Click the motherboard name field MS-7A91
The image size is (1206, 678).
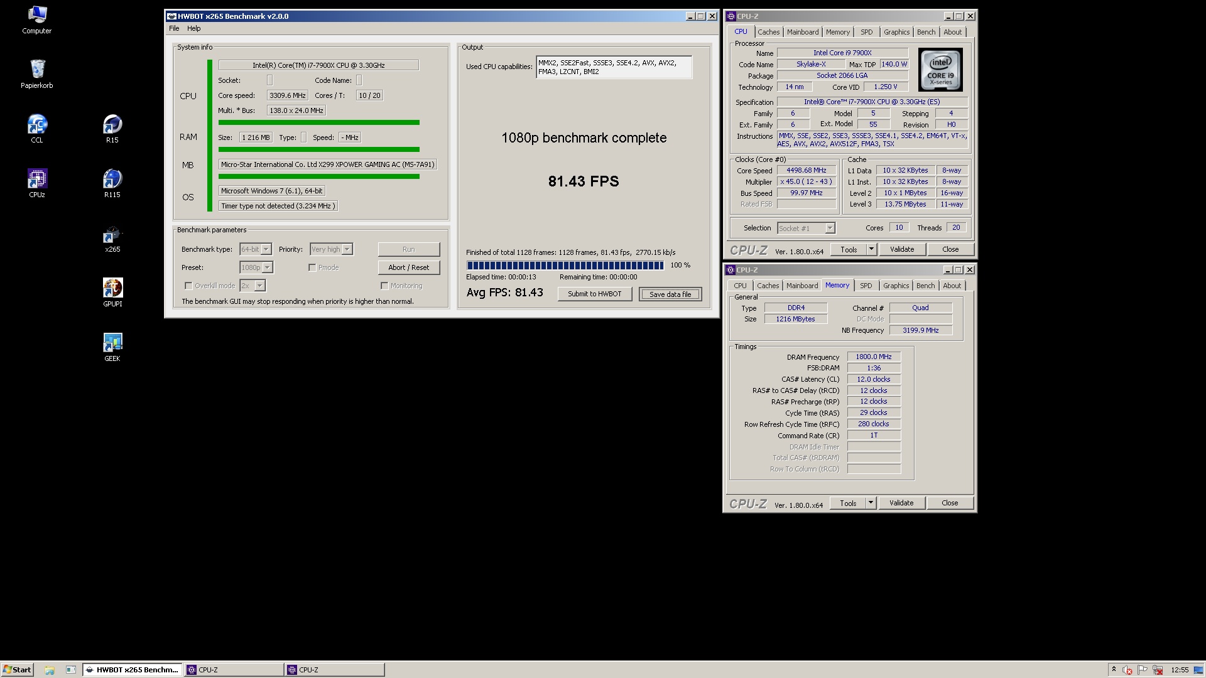point(328,164)
